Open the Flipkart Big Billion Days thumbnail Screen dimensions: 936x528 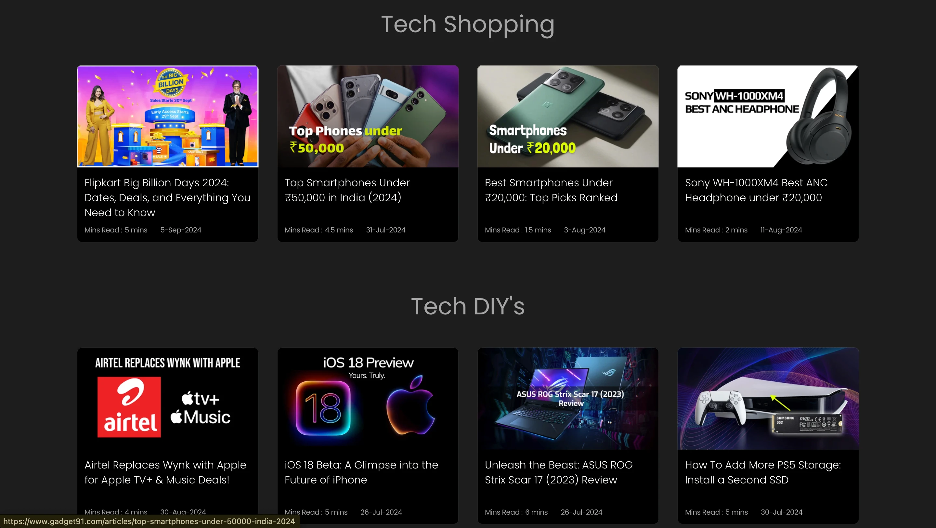pos(167,116)
